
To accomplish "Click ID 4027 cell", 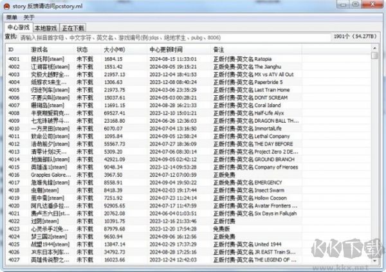I will [14, 260].
